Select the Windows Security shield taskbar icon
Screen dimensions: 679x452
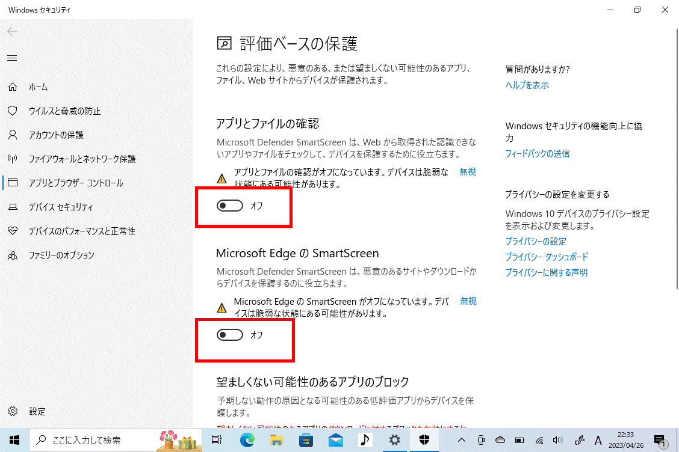pyautogui.click(x=424, y=441)
